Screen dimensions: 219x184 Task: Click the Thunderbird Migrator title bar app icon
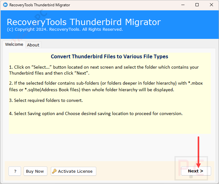pos(5,5)
